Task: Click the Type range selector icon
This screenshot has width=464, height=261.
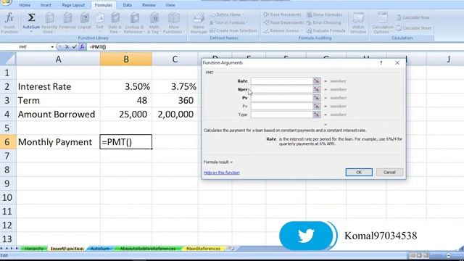Action: [x=317, y=115]
